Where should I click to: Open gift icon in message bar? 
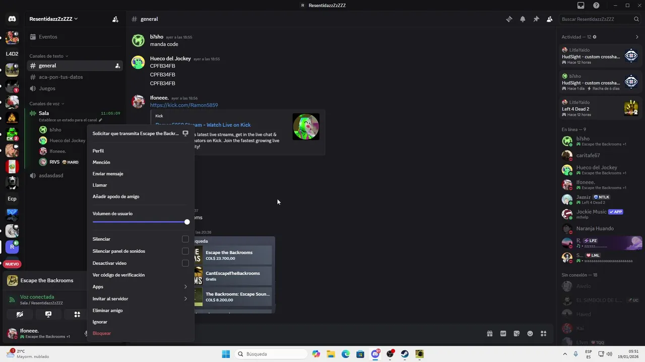click(489, 333)
